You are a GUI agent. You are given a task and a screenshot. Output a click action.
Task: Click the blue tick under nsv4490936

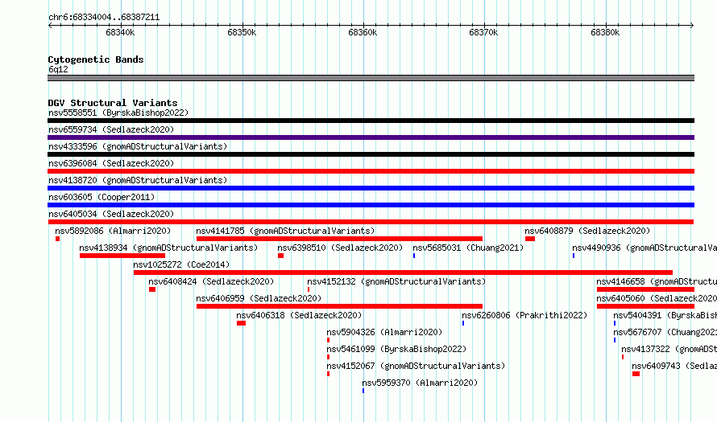574,256
